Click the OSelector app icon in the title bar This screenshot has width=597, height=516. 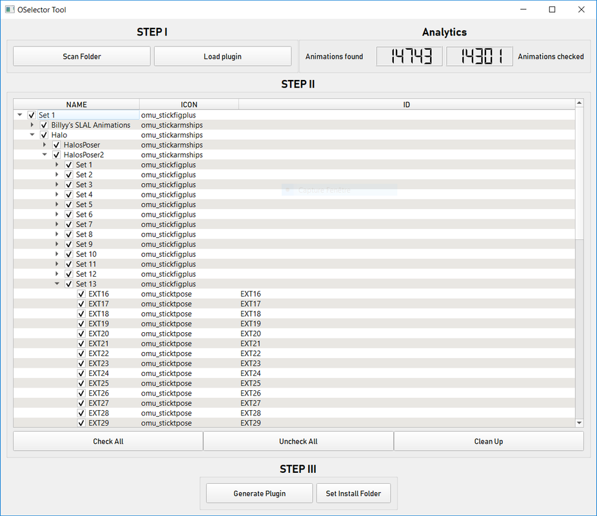point(9,10)
